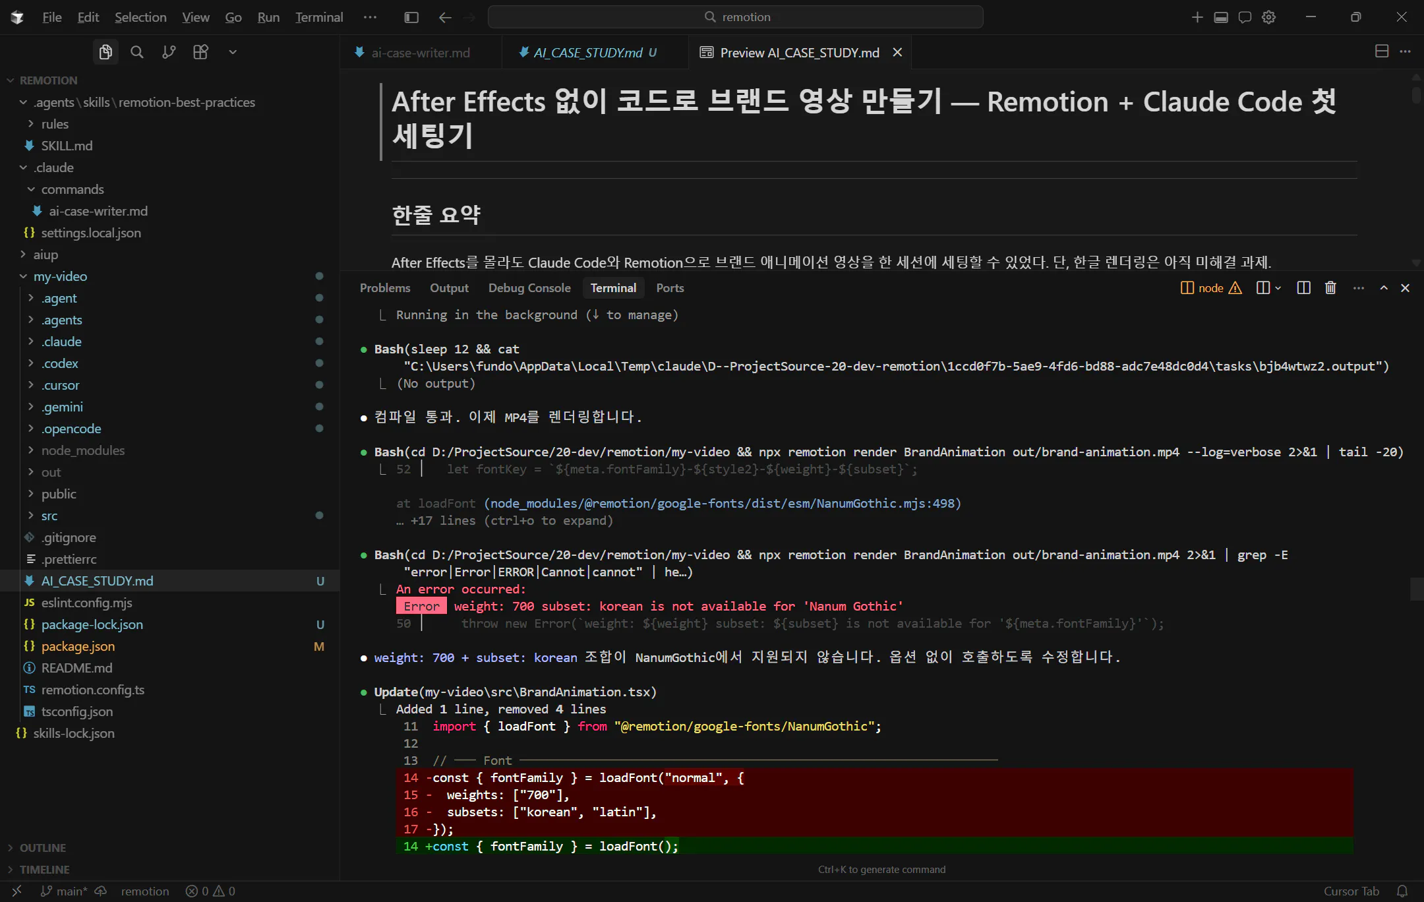This screenshot has width=1424, height=902.
Task: Open the Explorer view icon
Action: pyautogui.click(x=105, y=52)
